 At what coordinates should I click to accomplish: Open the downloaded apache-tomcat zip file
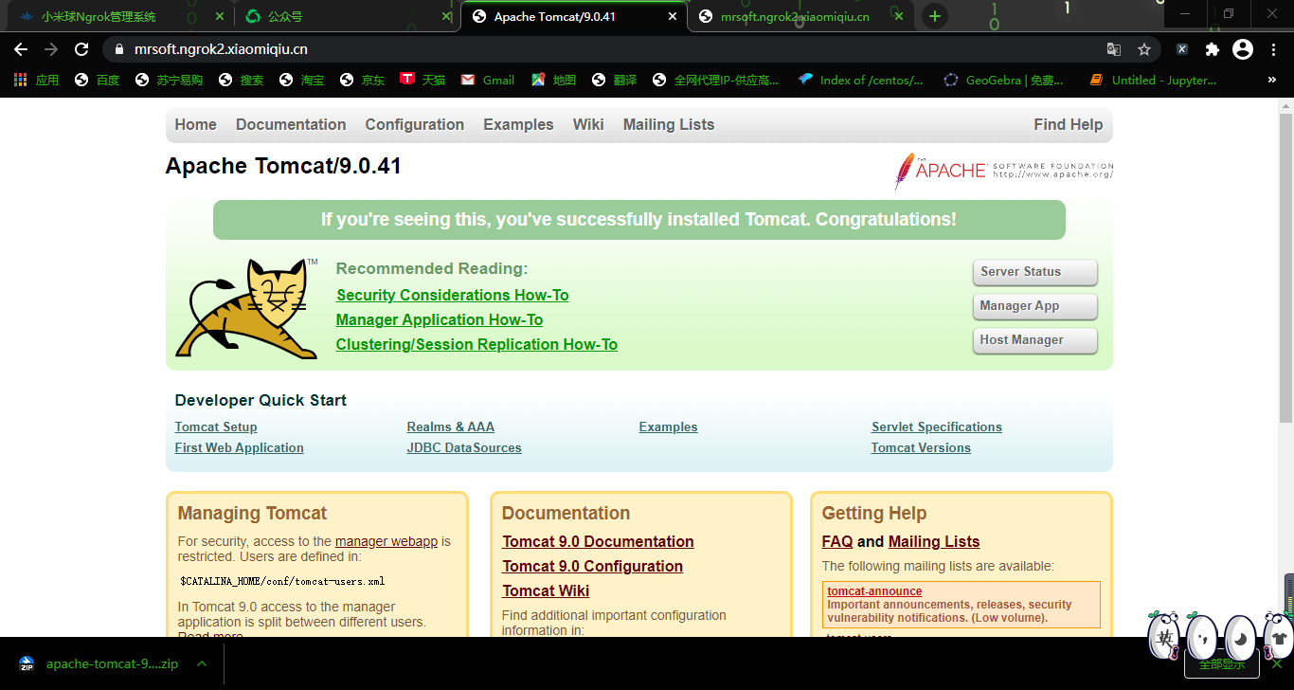coord(99,663)
